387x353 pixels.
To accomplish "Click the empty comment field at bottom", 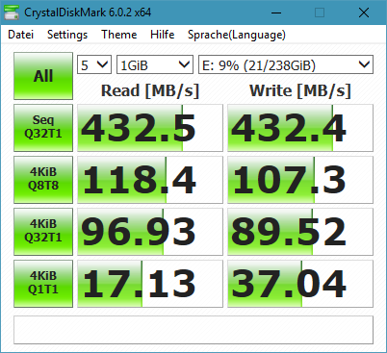I will [x=193, y=330].
